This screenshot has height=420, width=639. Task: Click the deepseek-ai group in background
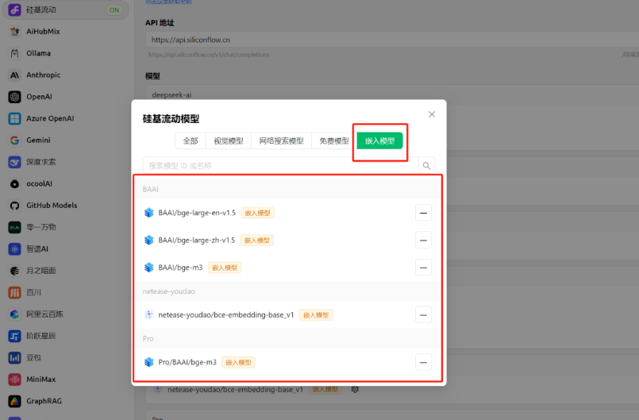tap(171, 95)
